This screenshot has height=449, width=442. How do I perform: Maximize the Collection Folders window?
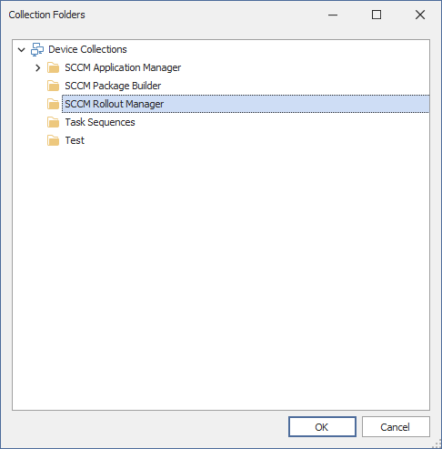click(377, 15)
